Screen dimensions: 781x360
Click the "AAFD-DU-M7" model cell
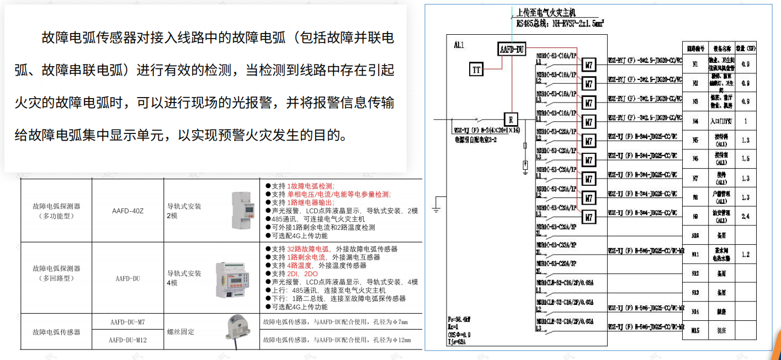coord(128,321)
